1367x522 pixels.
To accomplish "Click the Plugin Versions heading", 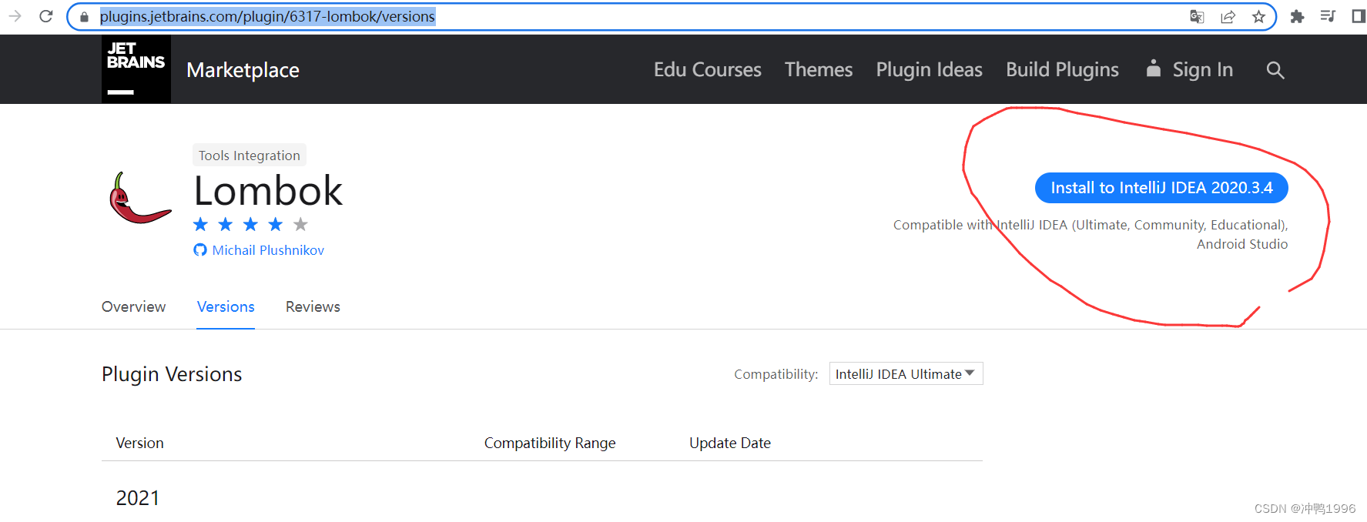I will coord(172,374).
